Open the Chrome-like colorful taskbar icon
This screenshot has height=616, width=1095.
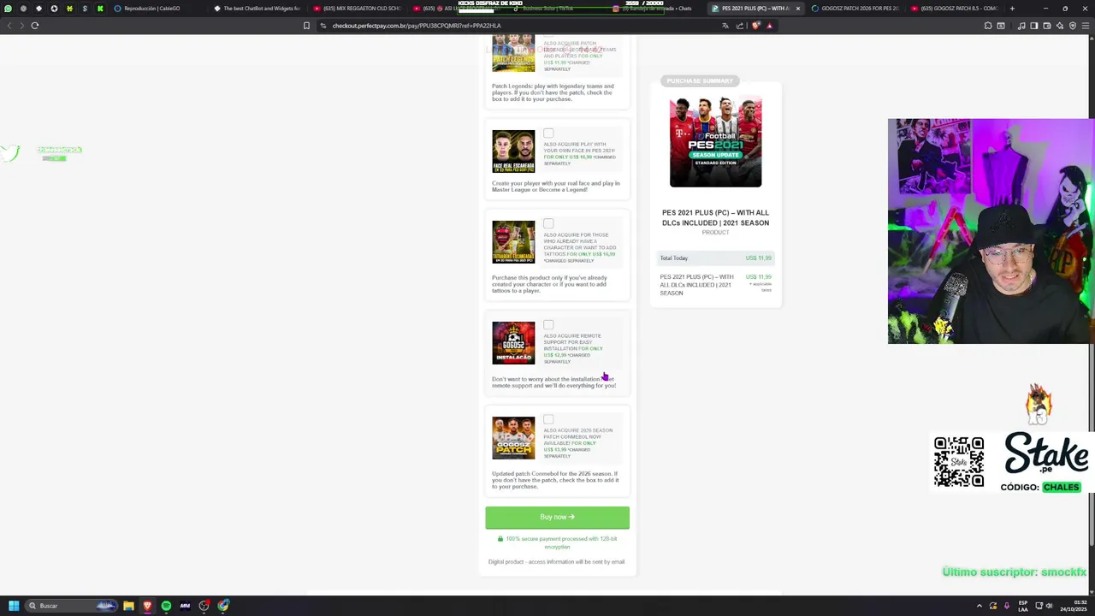point(223,606)
